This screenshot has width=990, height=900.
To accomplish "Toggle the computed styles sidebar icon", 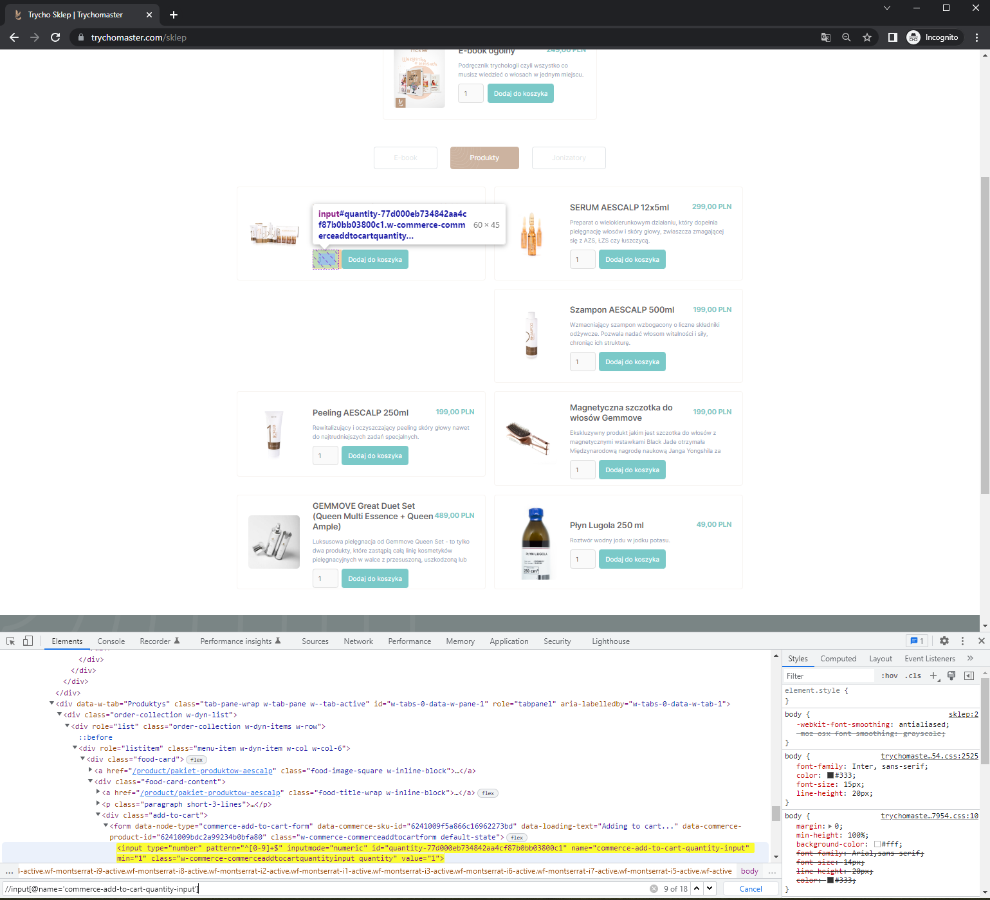I will coord(969,675).
